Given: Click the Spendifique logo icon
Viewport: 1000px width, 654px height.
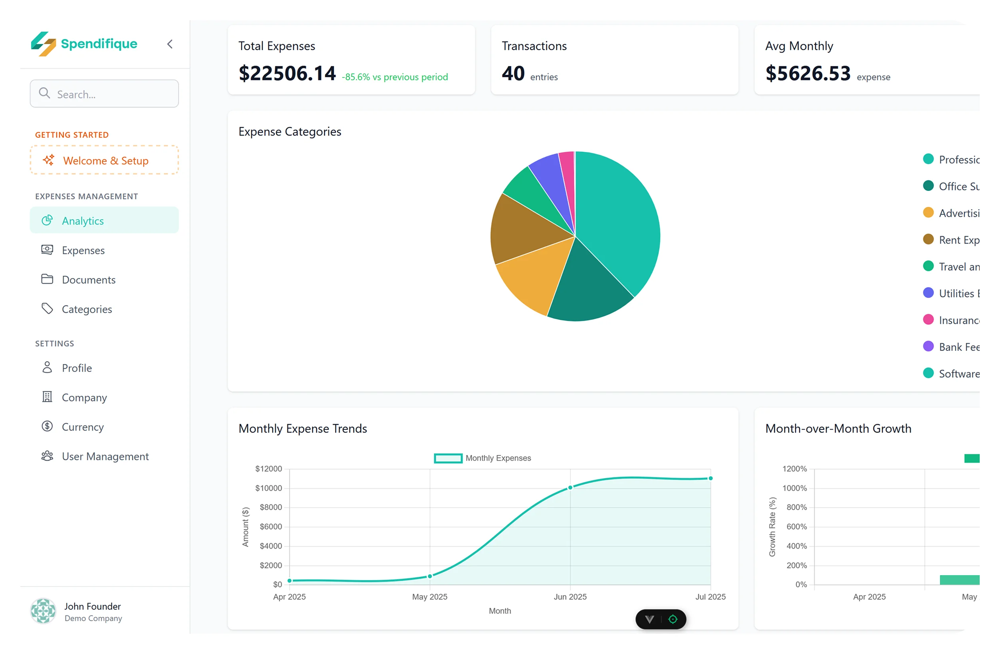Looking at the screenshot, I should coord(43,44).
